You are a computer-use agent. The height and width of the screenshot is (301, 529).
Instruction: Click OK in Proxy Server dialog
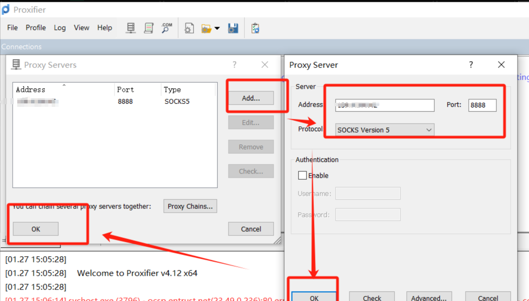[x=314, y=297]
